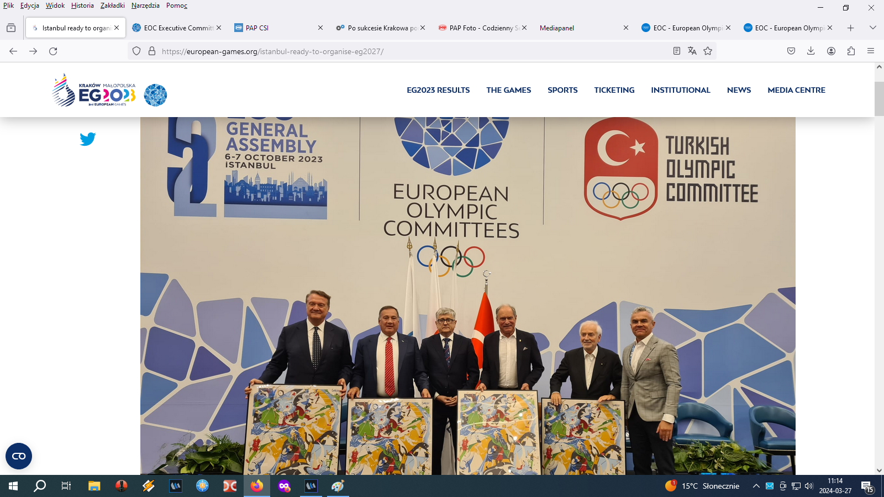Open the Historia menu
This screenshot has height=497, width=884.
tap(82, 6)
